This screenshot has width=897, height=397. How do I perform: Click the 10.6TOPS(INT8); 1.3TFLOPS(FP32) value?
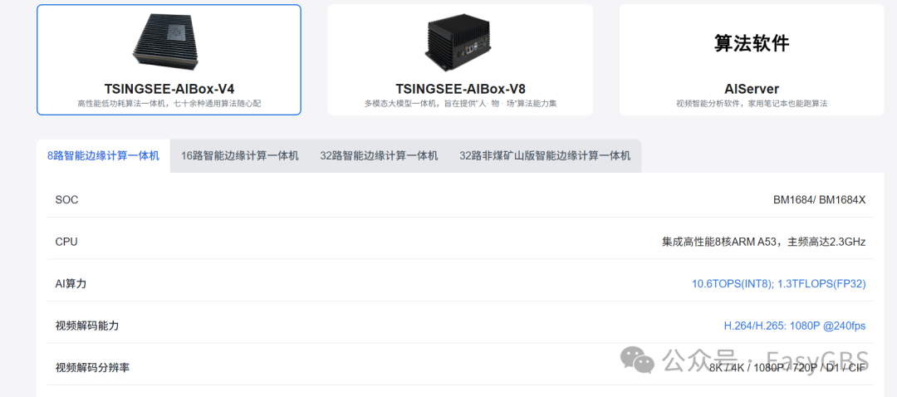click(x=778, y=284)
